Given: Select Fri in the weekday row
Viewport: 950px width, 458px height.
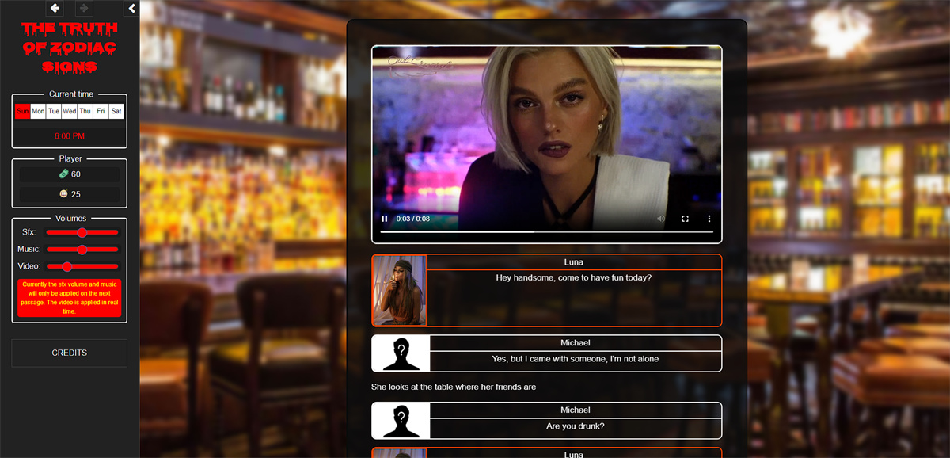Looking at the screenshot, I should tap(101, 112).
